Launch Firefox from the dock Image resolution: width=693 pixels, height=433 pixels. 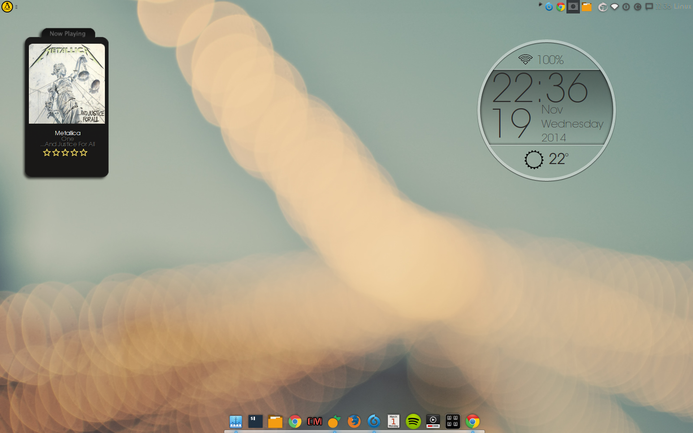tap(354, 421)
